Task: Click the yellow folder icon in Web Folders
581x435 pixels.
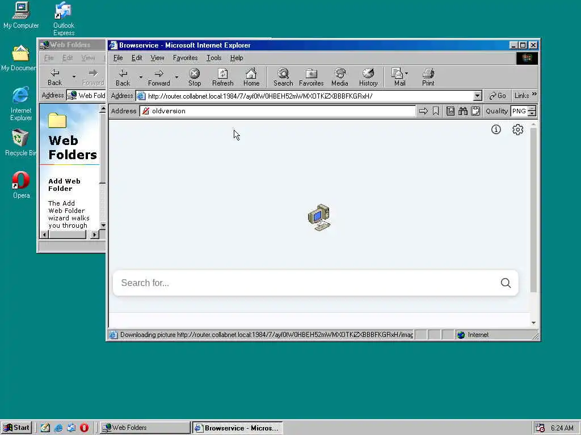Action: coord(57,120)
